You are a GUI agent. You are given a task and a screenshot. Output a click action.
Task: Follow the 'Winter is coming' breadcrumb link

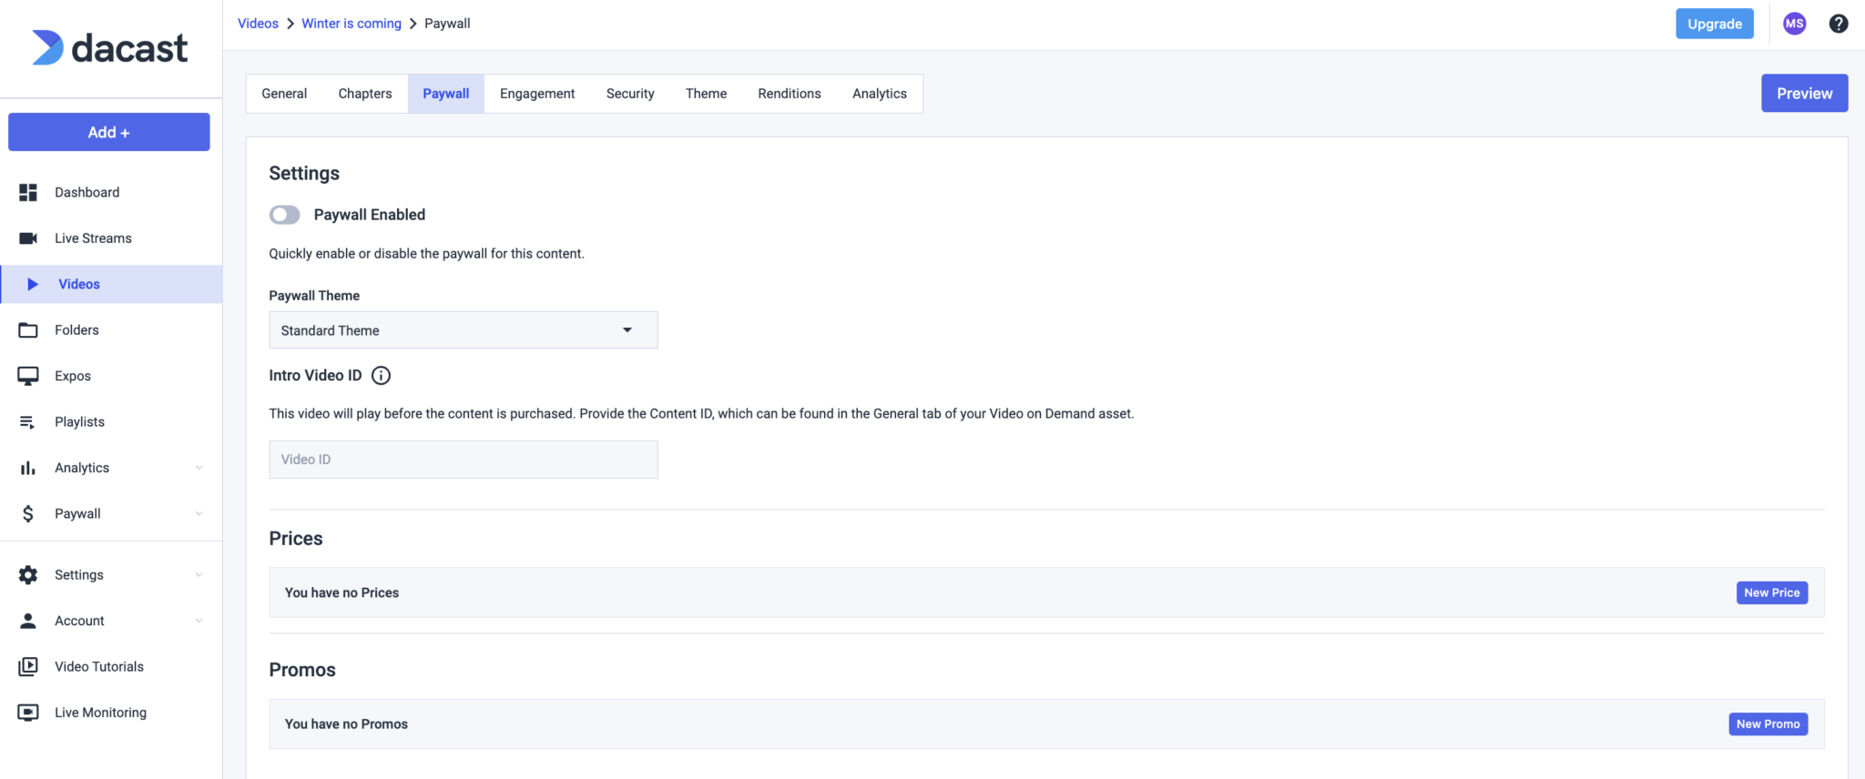pos(352,24)
